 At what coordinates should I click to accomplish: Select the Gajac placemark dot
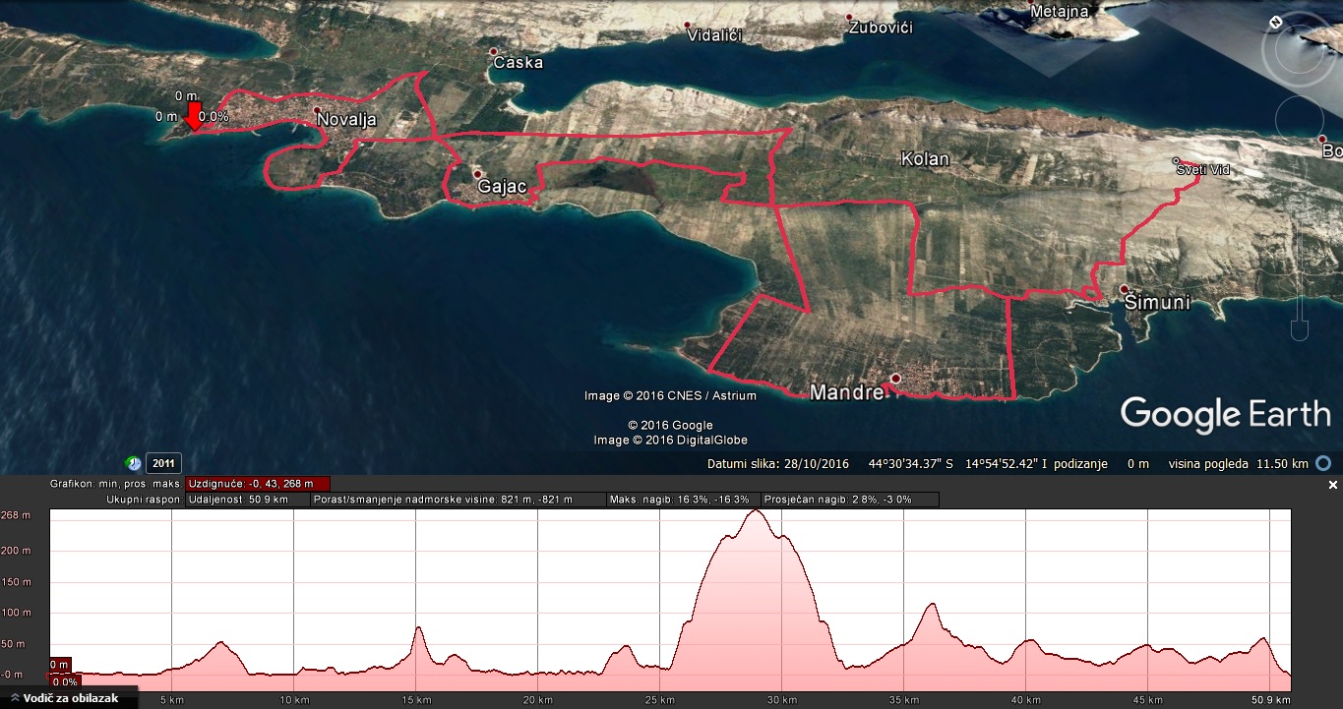(477, 174)
